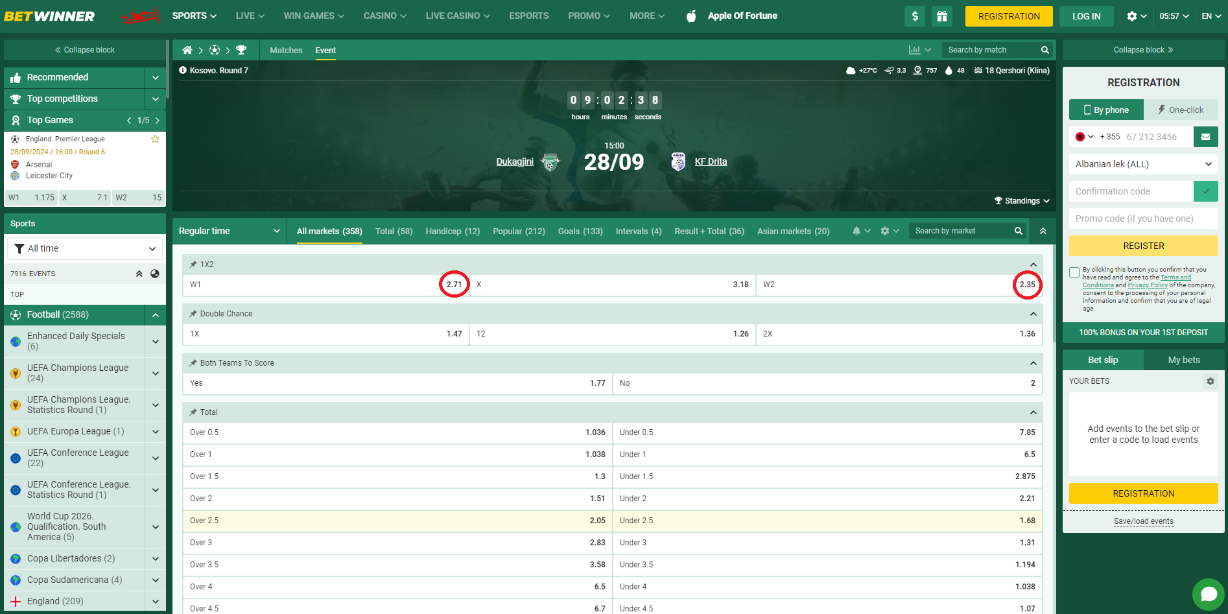Click the globe icon in events row
This screenshot has width=1228, height=614.
coord(155,274)
